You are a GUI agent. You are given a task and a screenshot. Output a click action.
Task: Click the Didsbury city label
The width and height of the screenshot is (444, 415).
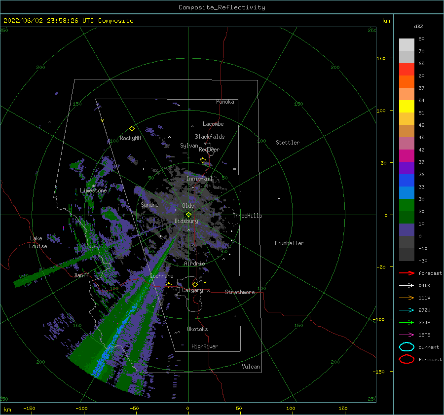(x=186, y=221)
